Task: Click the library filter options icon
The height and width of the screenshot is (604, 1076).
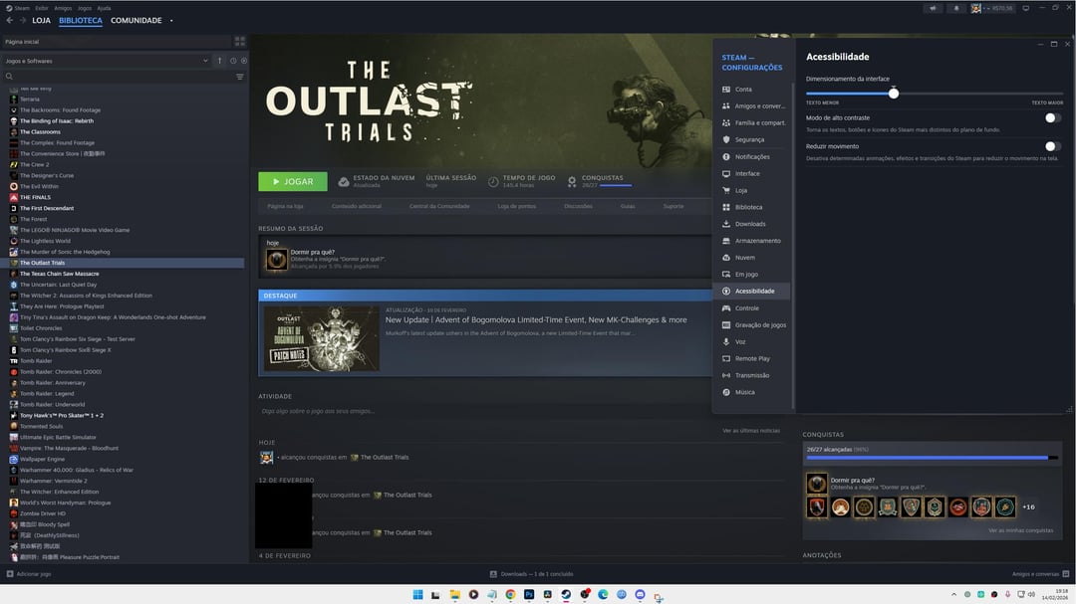Action: click(x=239, y=77)
